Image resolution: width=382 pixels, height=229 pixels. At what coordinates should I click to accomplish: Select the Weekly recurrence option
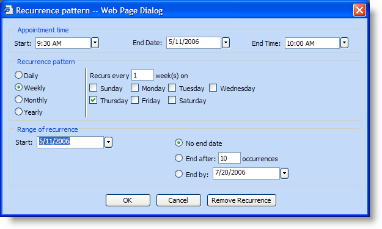pos(18,87)
